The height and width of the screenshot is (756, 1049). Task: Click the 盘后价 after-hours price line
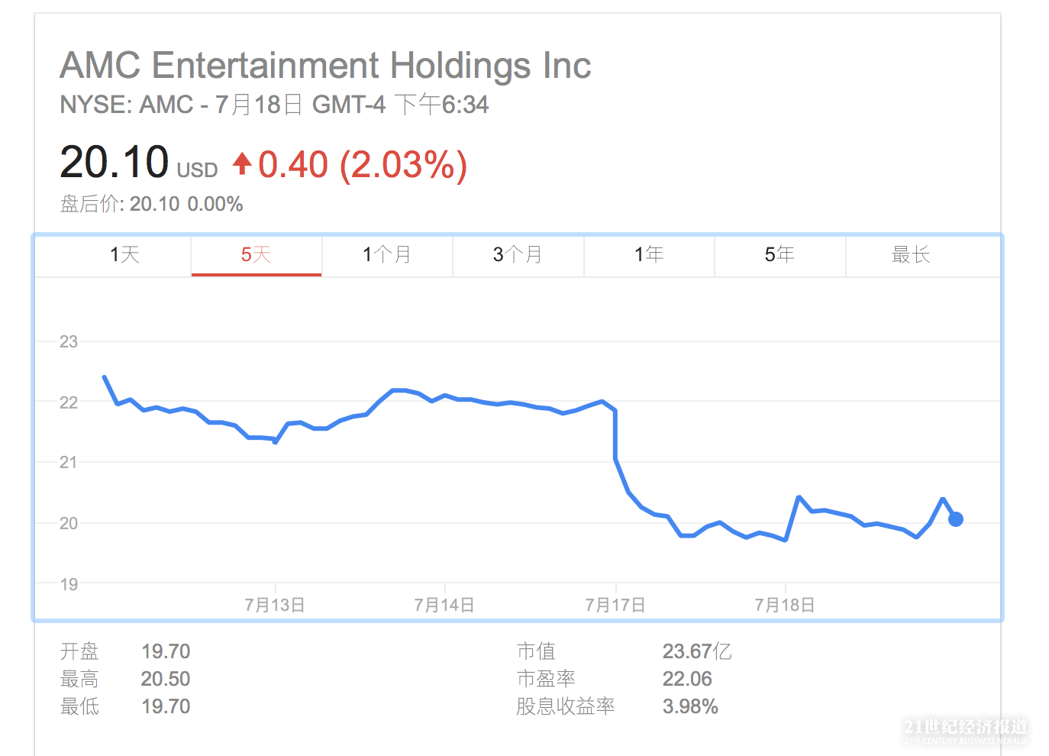coord(151,204)
